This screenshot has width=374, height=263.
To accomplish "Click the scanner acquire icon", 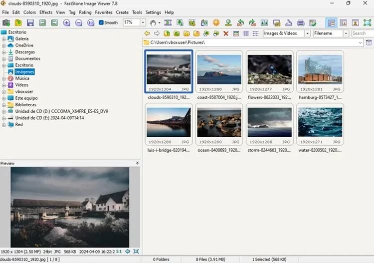I will click(x=289, y=22).
